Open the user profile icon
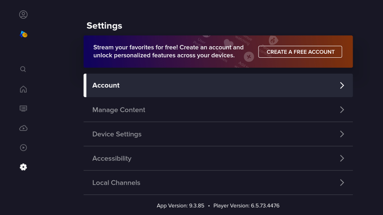 click(x=23, y=15)
